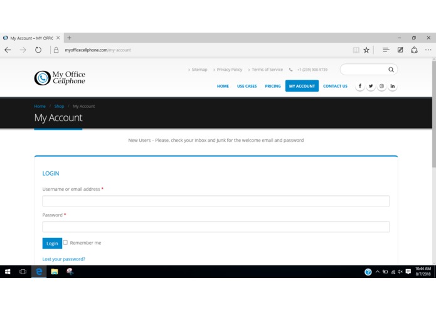Open reading view book icon
The height and width of the screenshot is (310, 436).
coord(356,50)
